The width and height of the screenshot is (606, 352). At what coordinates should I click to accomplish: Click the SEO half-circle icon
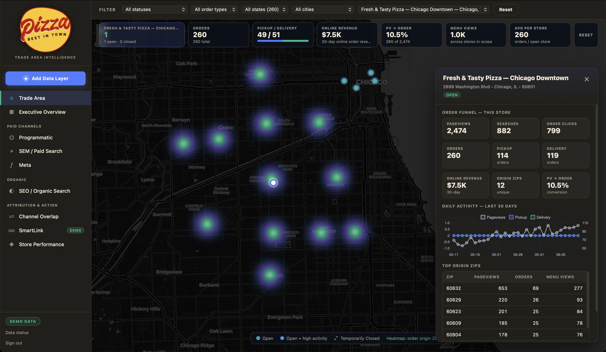pyautogui.click(x=12, y=191)
